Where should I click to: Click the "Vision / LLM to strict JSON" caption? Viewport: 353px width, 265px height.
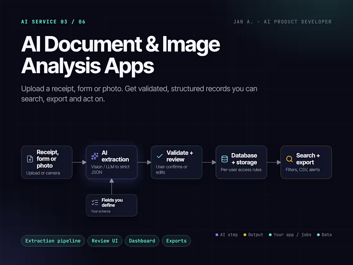110,170
